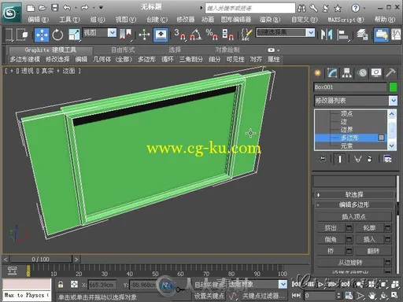Click the search keyword input field
The width and height of the screenshot is (403, 302).
point(250,8)
